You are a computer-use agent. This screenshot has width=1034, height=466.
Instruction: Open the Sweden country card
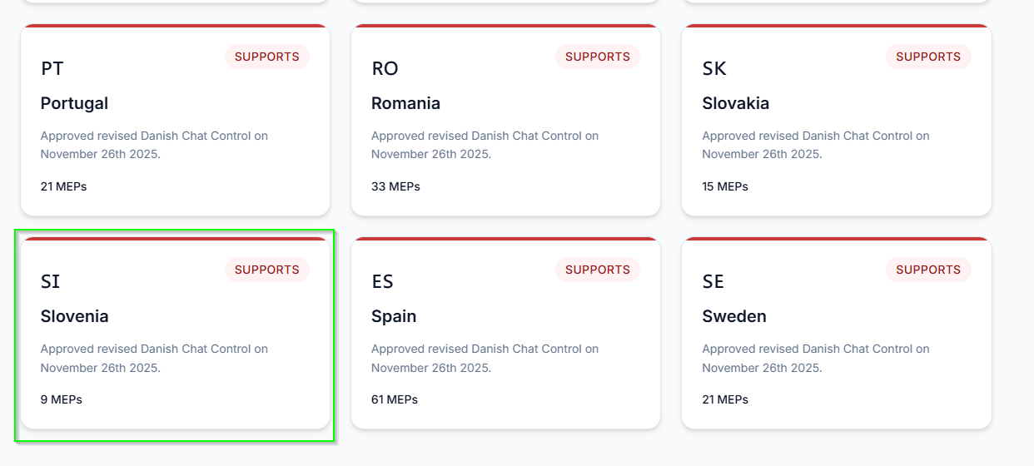[836, 334]
